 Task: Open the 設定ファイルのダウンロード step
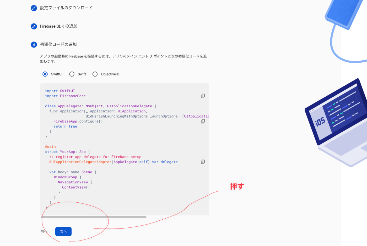(x=66, y=8)
